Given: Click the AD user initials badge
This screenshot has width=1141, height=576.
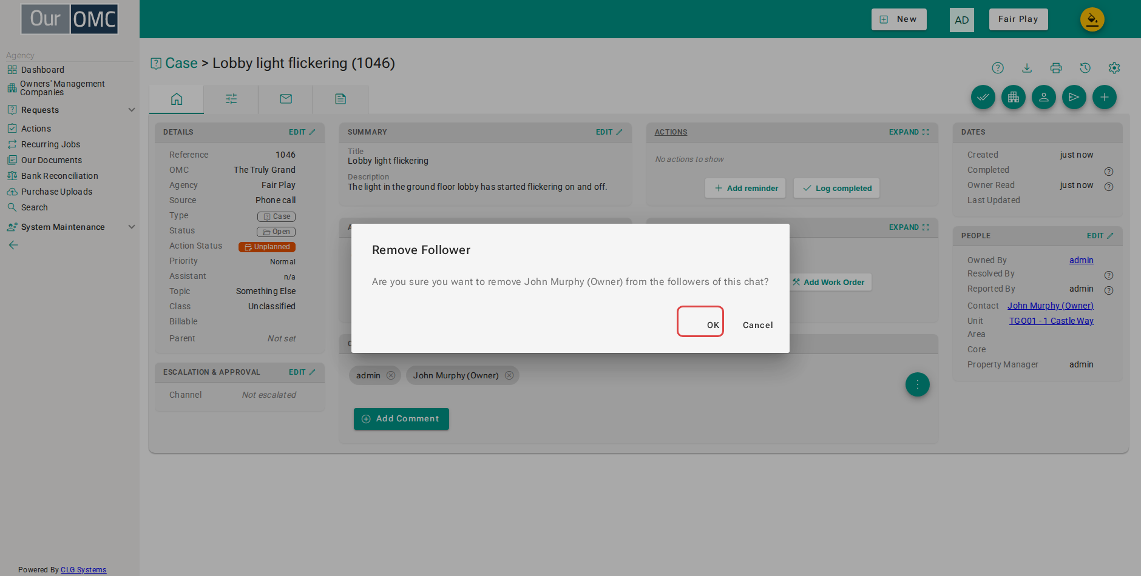Looking at the screenshot, I should pyautogui.click(x=962, y=20).
